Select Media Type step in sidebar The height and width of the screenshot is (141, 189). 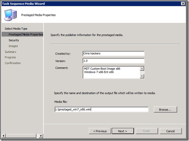point(16,29)
